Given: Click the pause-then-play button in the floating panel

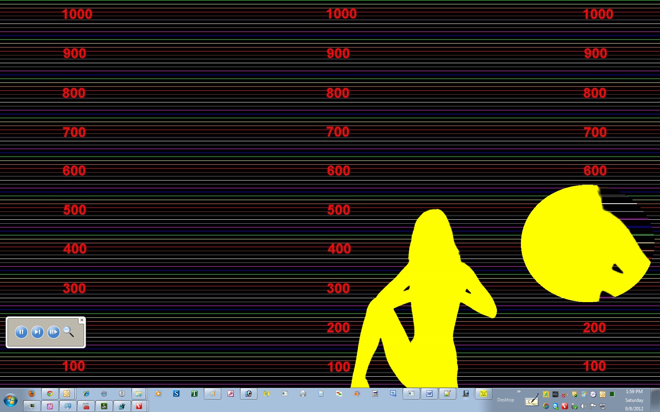Looking at the screenshot, I should tap(53, 332).
